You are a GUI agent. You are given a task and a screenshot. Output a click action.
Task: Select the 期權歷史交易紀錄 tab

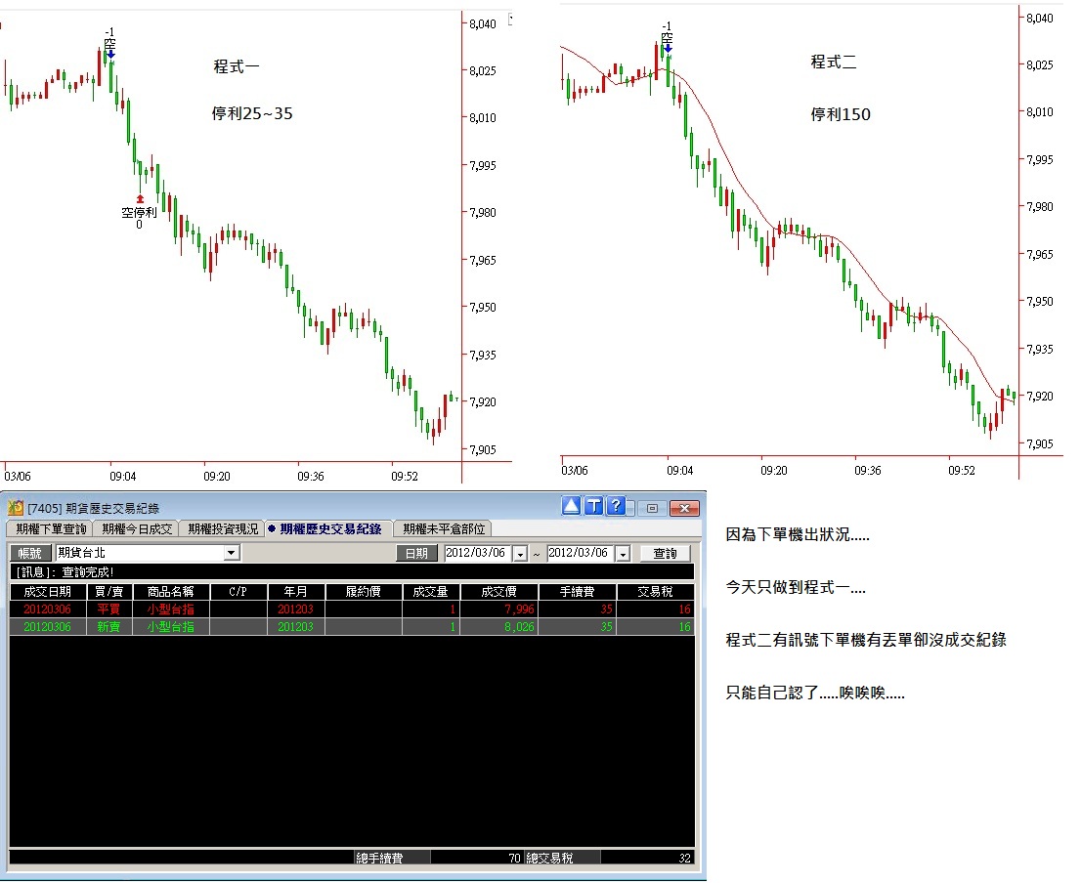click(x=328, y=529)
